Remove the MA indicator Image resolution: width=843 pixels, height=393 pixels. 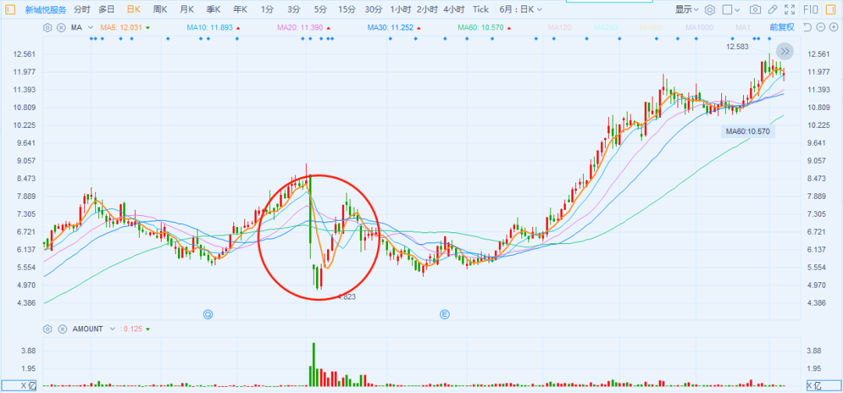coord(62,27)
